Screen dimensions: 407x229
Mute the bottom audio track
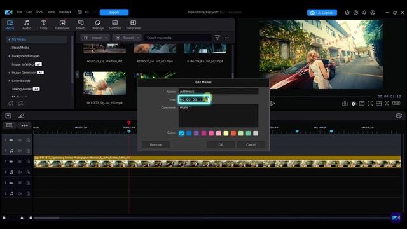pos(20,193)
